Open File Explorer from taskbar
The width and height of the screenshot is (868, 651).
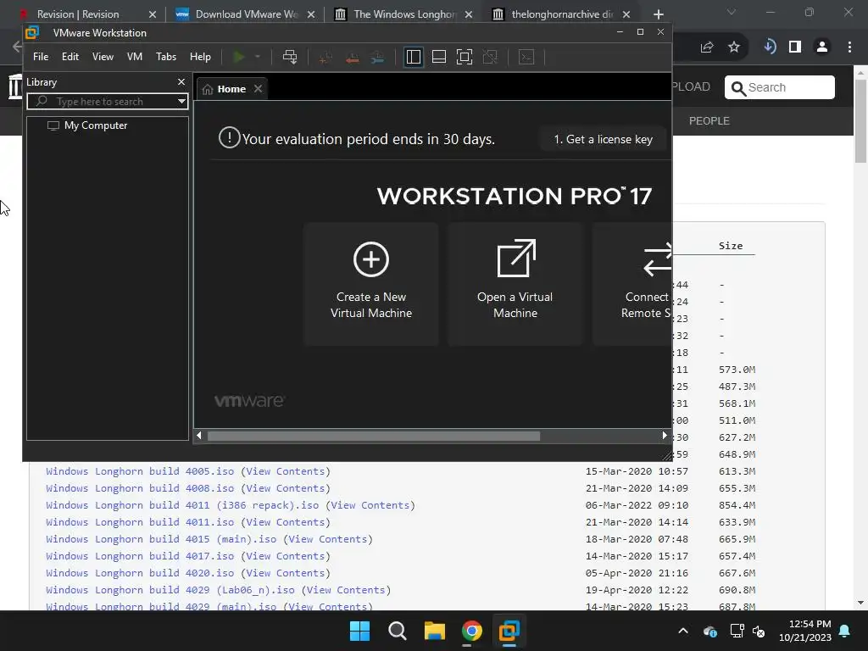pos(435,631)
